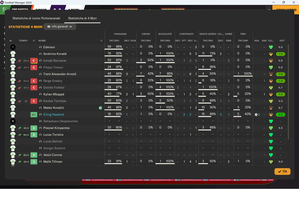Click the condition heart for Sebastiano Desplanches
The height and width of the screenshot is (206, 299).
(271, 121)
